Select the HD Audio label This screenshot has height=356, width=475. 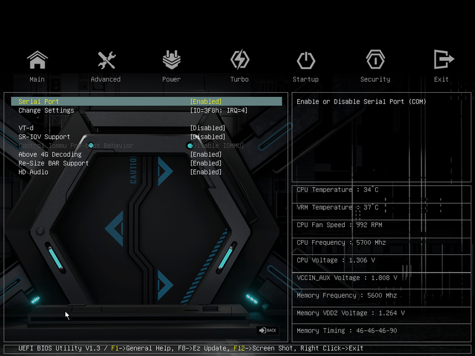click(x=33, y=172)
